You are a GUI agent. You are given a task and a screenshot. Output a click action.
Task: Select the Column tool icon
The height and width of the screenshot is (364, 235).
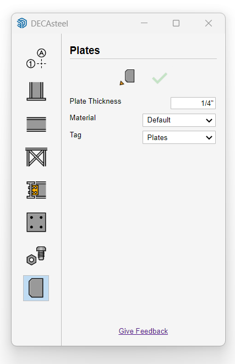(36, 91)
